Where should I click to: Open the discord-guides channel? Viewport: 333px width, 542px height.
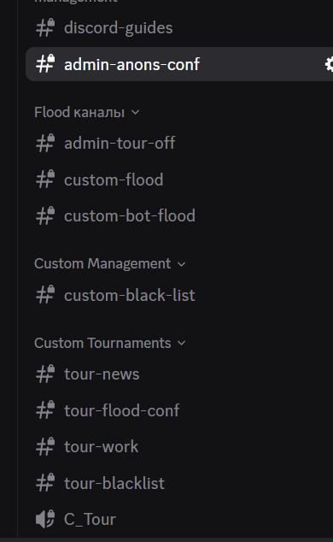(x=179, y=28)
